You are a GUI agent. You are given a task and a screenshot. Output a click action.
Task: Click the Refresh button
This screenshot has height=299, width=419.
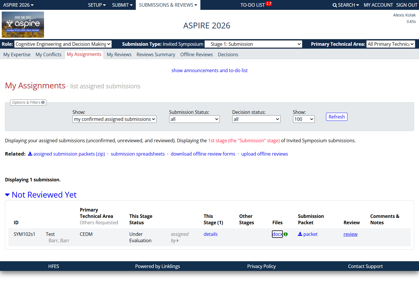[x=336, y=117]
